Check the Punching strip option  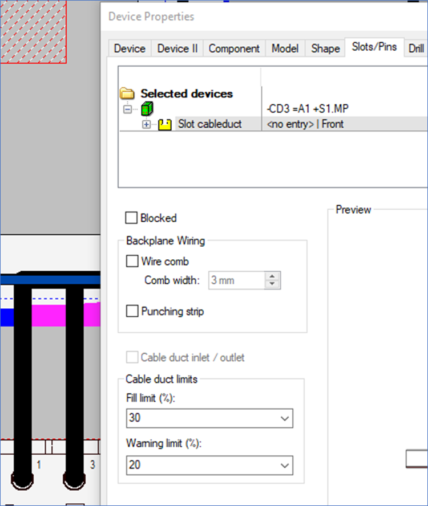tap(132, 311)
